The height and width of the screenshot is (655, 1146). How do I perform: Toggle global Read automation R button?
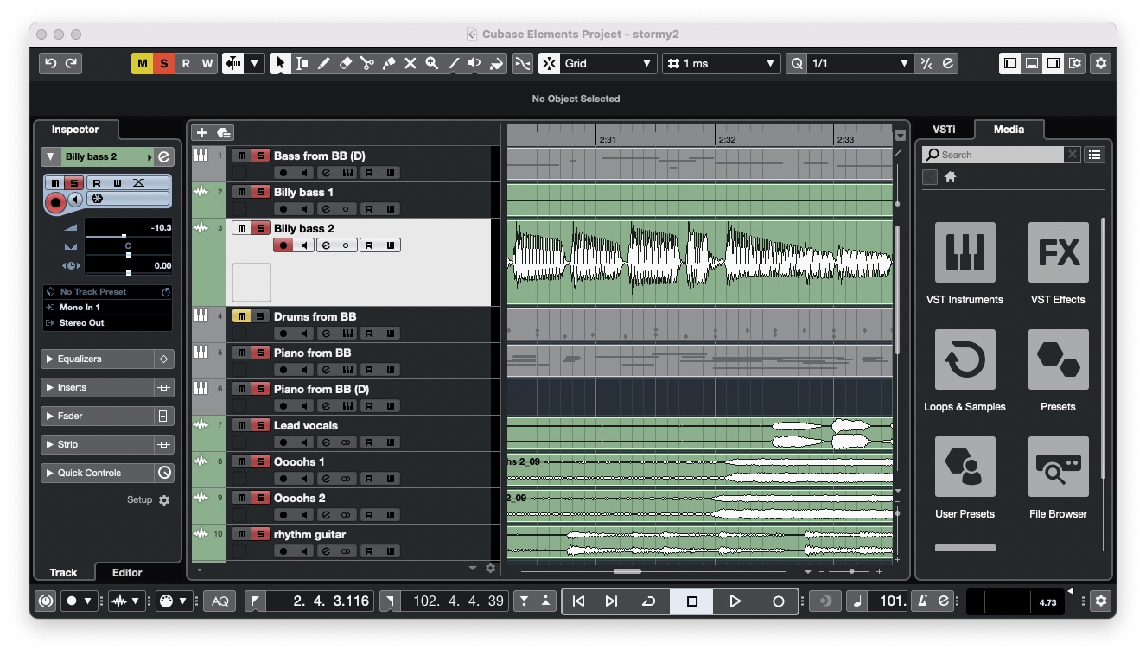click(x=185, y=64)
